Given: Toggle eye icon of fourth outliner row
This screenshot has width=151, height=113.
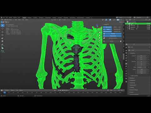Looking at the screenshot, I should tap(148, 29).
